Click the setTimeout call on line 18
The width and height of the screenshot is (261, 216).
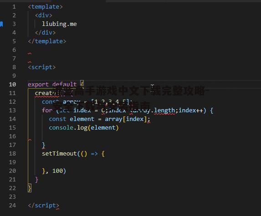59,154
